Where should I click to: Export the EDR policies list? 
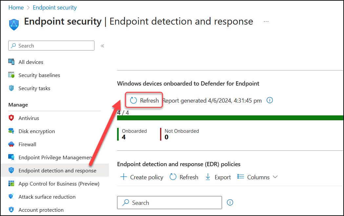(x=218, y=177)
